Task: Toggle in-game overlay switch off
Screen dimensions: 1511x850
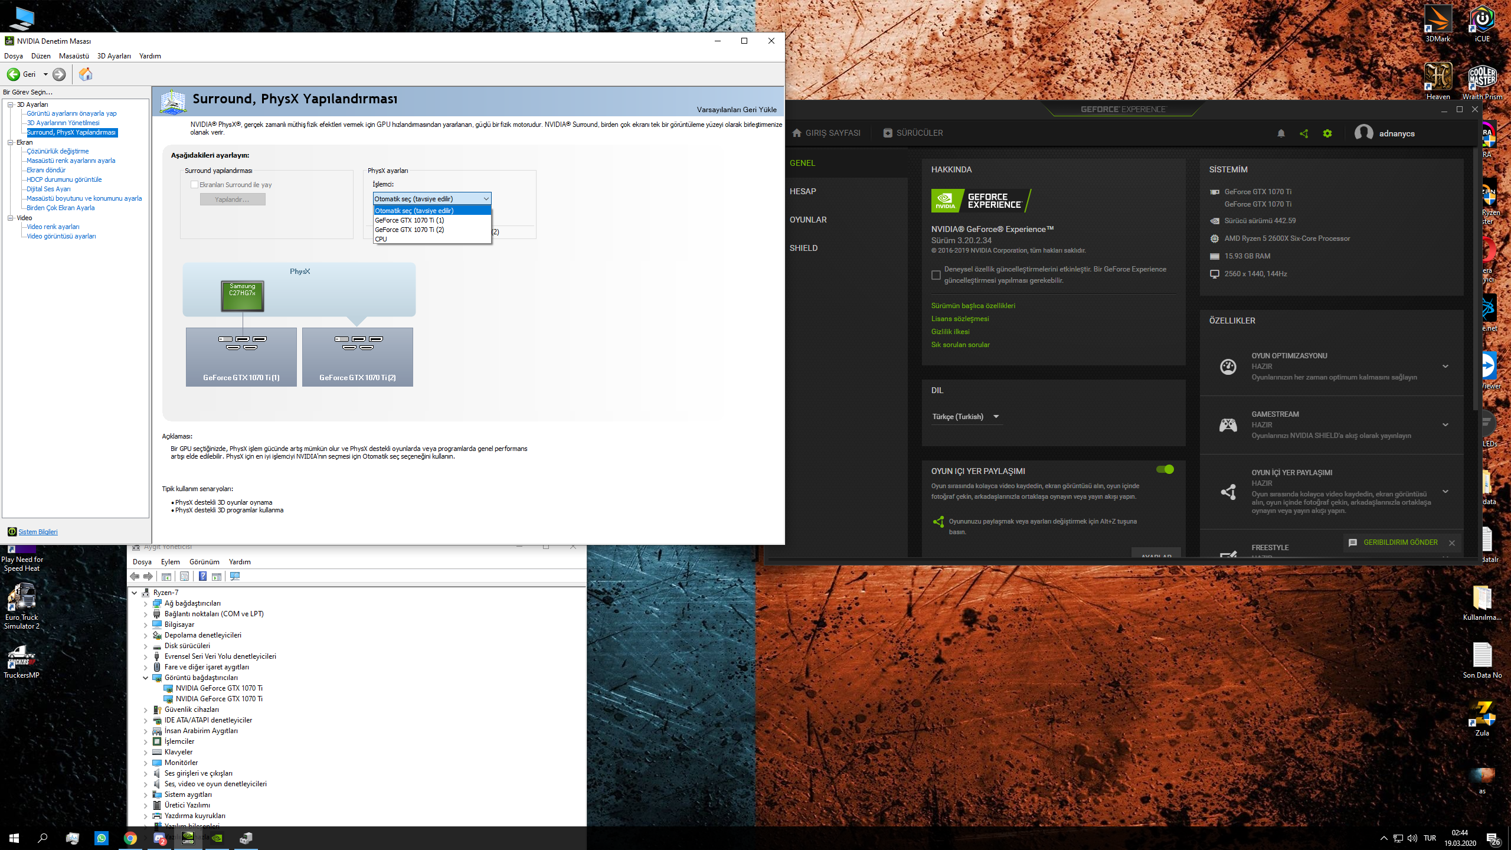Action: 1165,469
